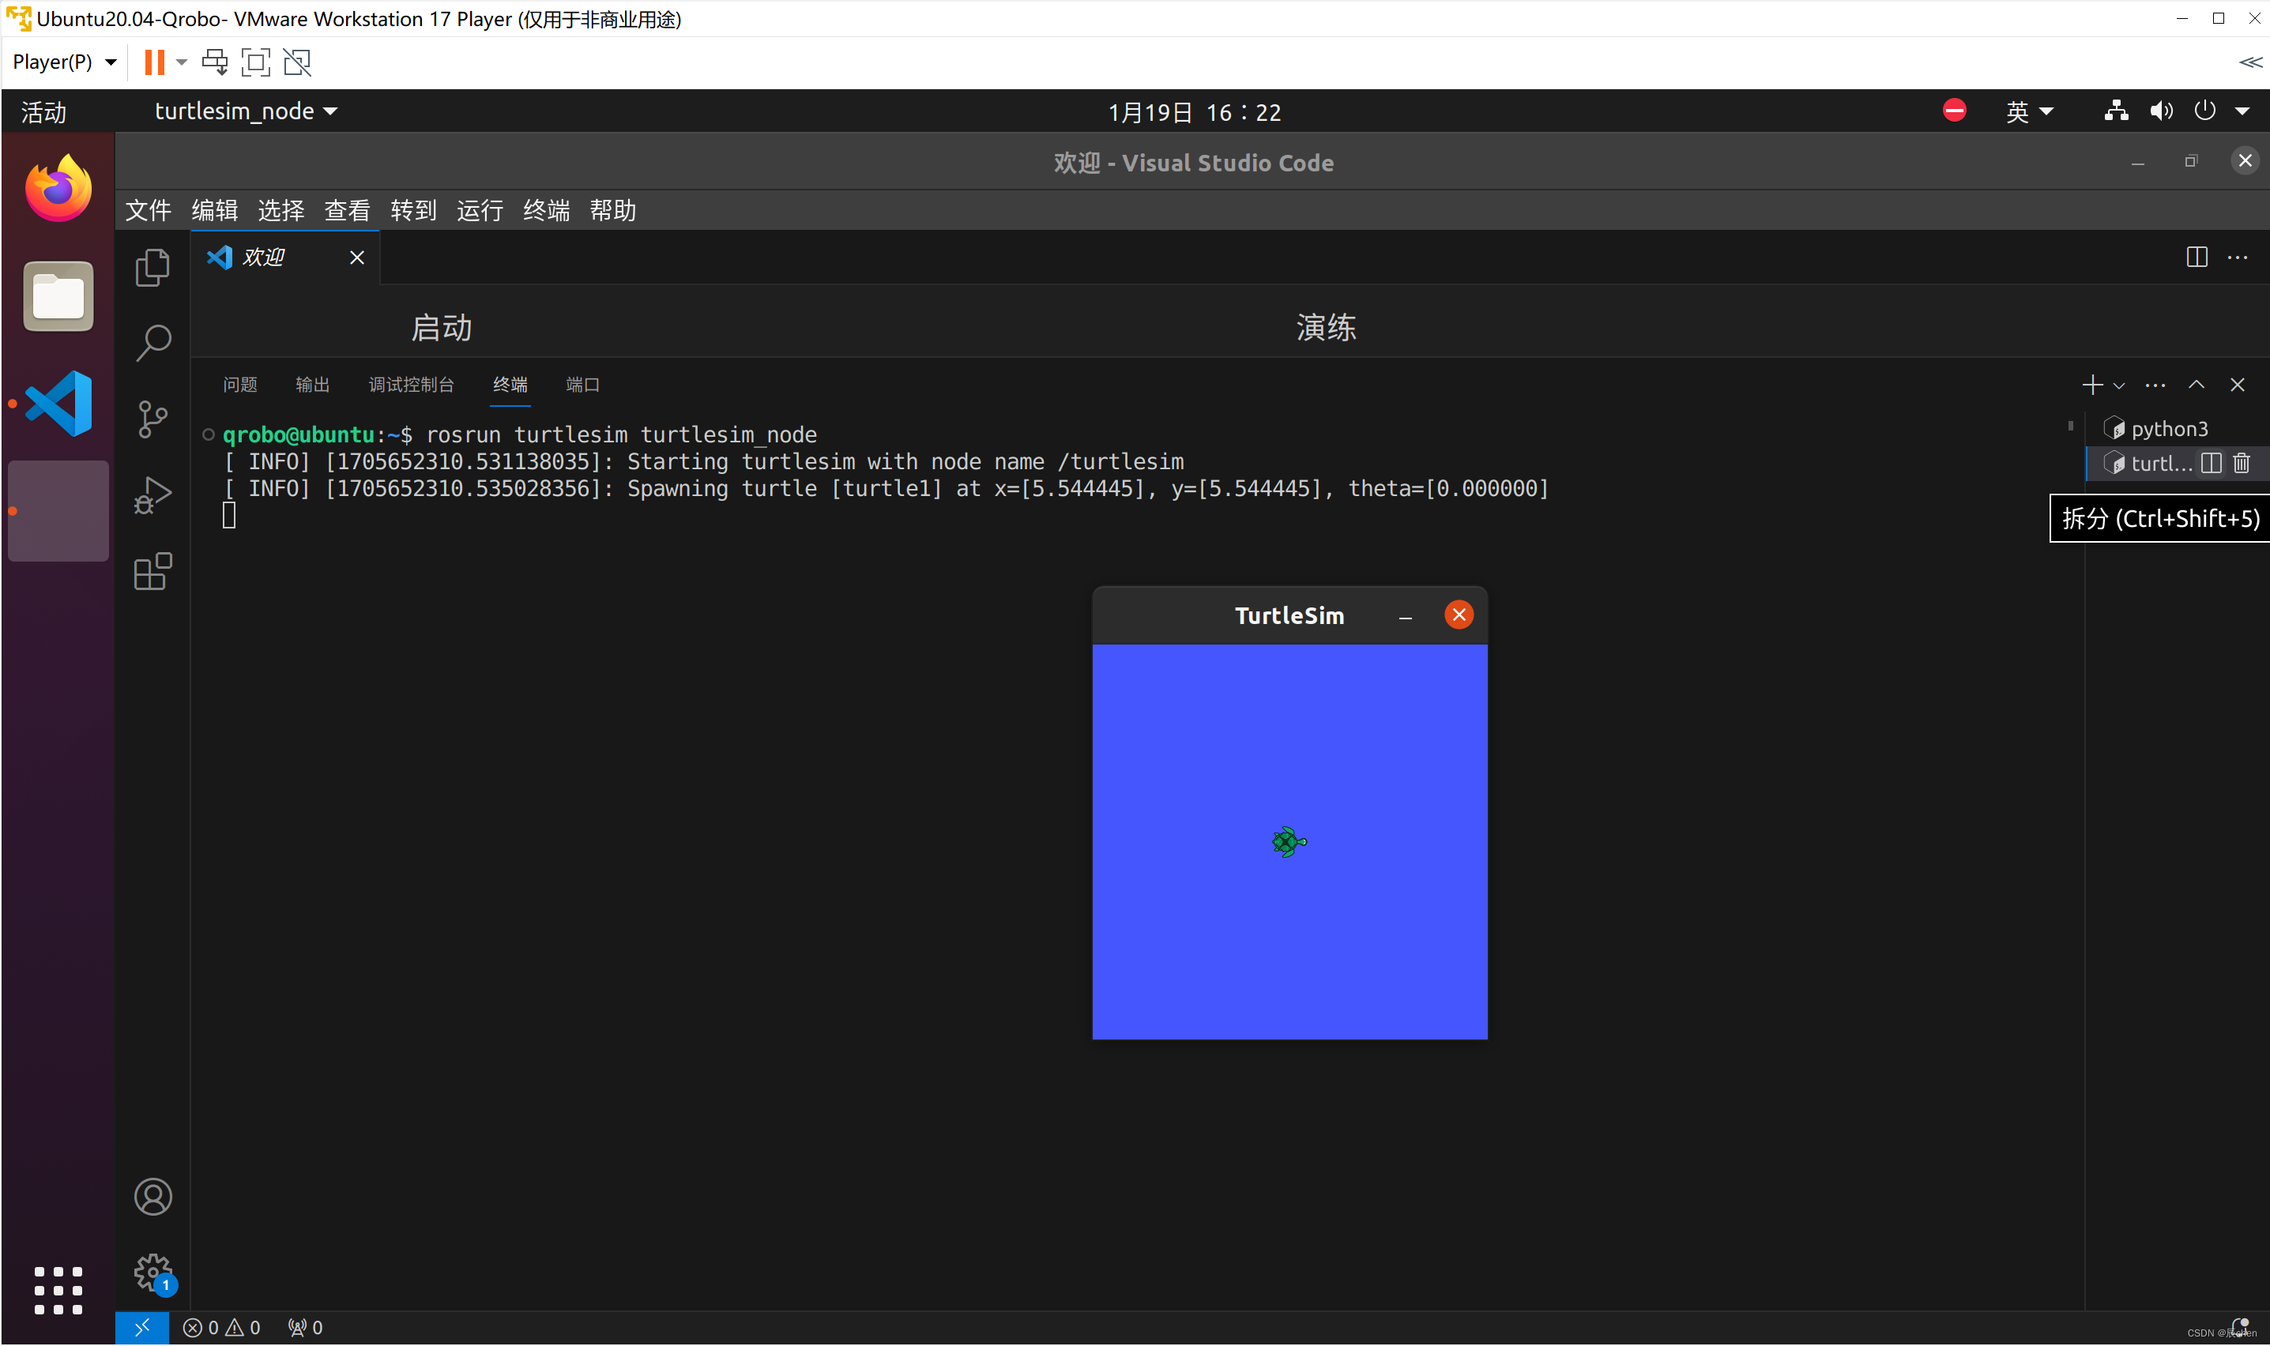Open the Source Control view
2270x1346 pixels.
[152, 419]
